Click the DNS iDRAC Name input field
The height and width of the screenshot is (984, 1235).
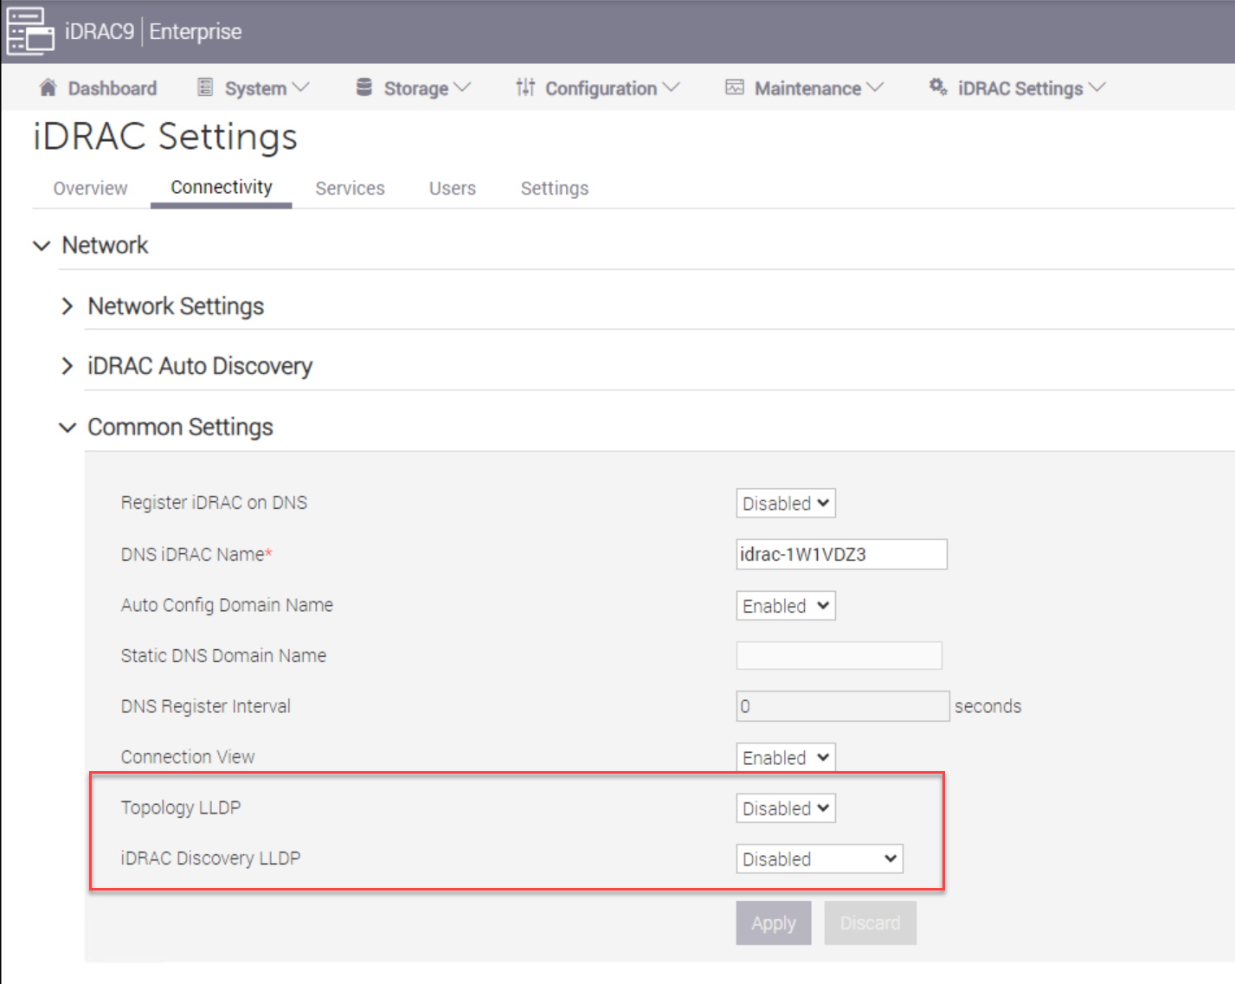(840, 555)
